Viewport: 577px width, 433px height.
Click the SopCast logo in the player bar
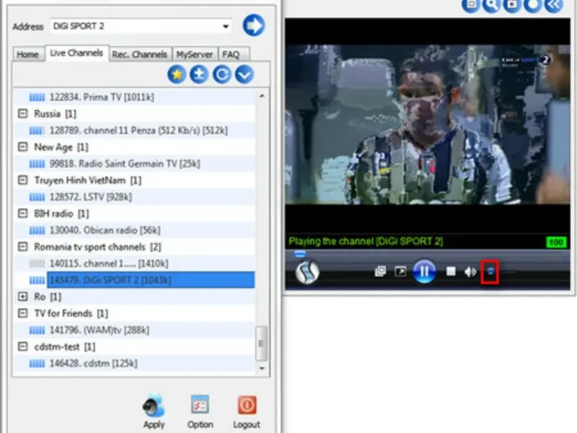click(x=307, y=272)
